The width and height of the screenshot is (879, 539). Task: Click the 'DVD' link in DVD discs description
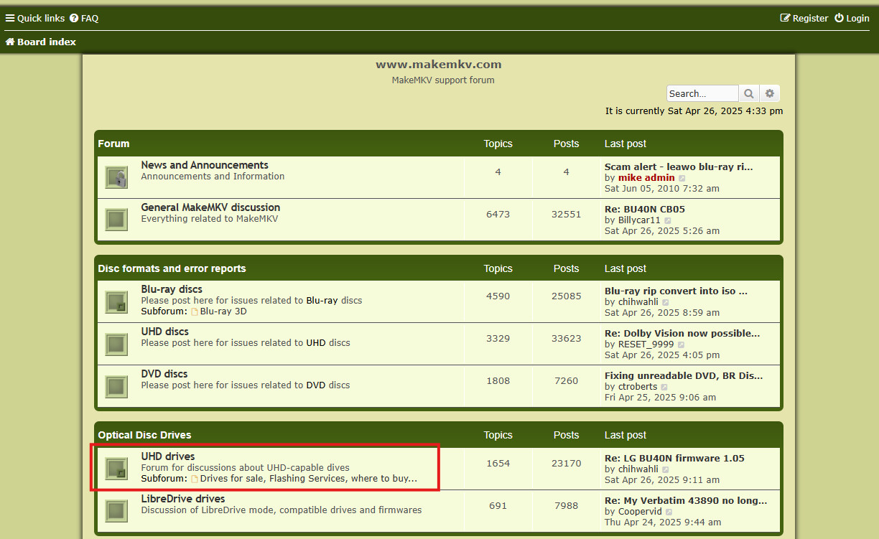(316, 385)
